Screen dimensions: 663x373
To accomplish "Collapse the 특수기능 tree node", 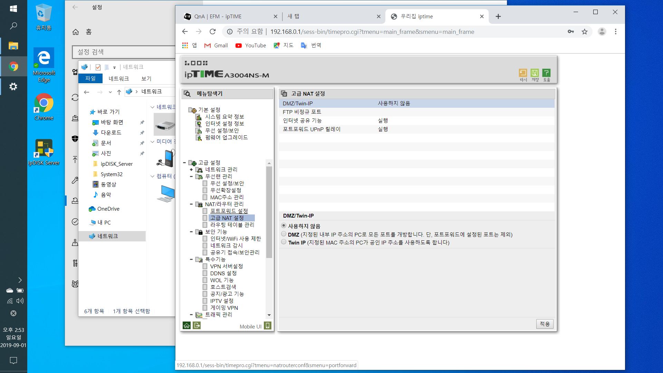I will point(191,259).
